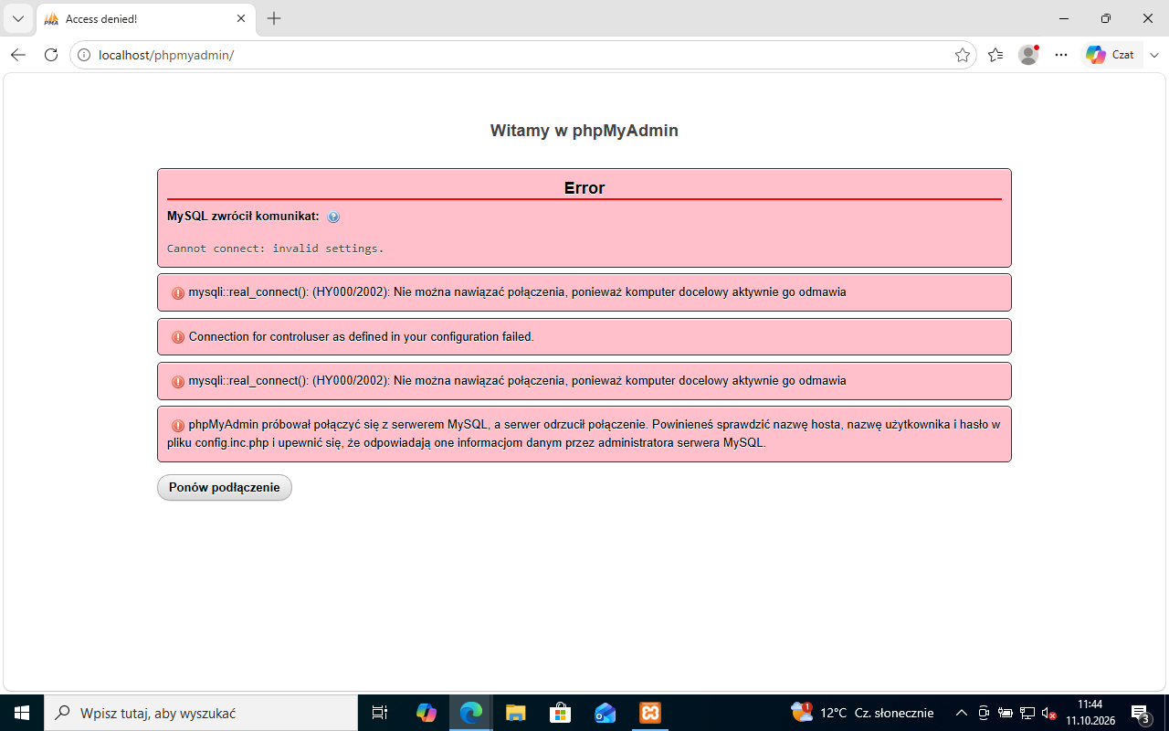Image resolution: width=1169 pixels, height=731 pixels.
Task: Click the Error heading text
Action: click(584, 188)
